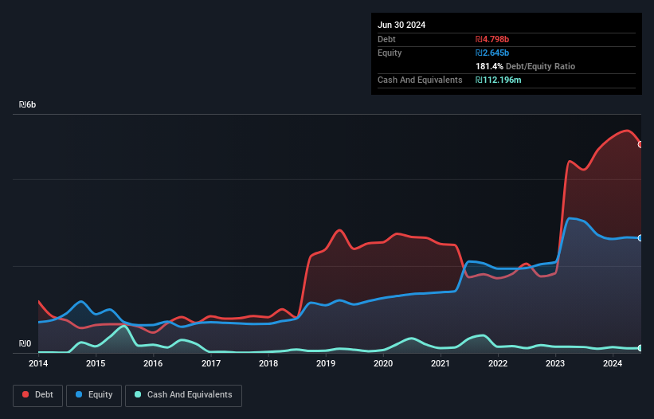The width and height of the screenshot is (654, 419).
Task: Click the teal Cash And Equivalents legend dot
Action: coord(138,394)
